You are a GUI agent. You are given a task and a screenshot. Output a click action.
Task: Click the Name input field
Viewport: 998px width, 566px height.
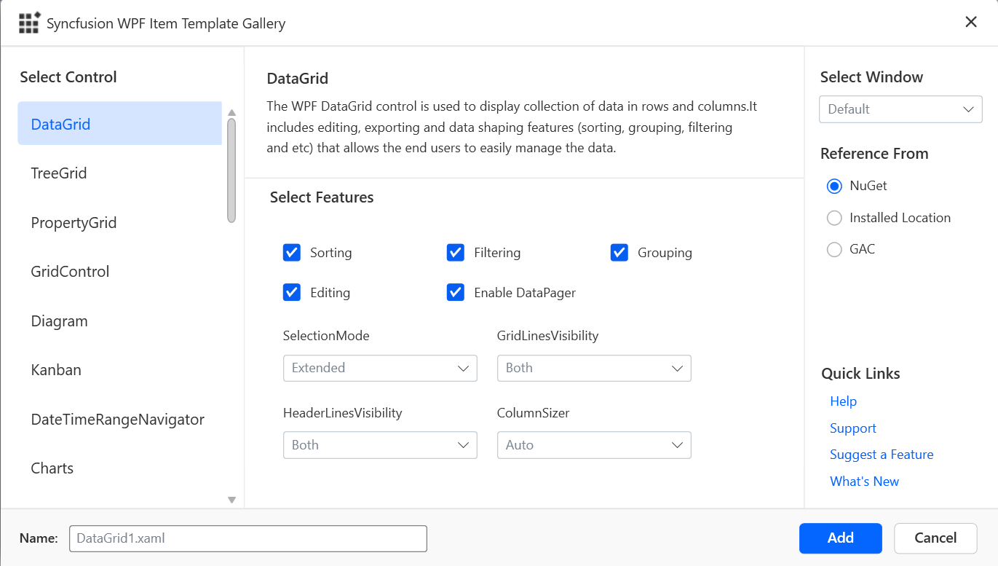(x=248, y=538)
